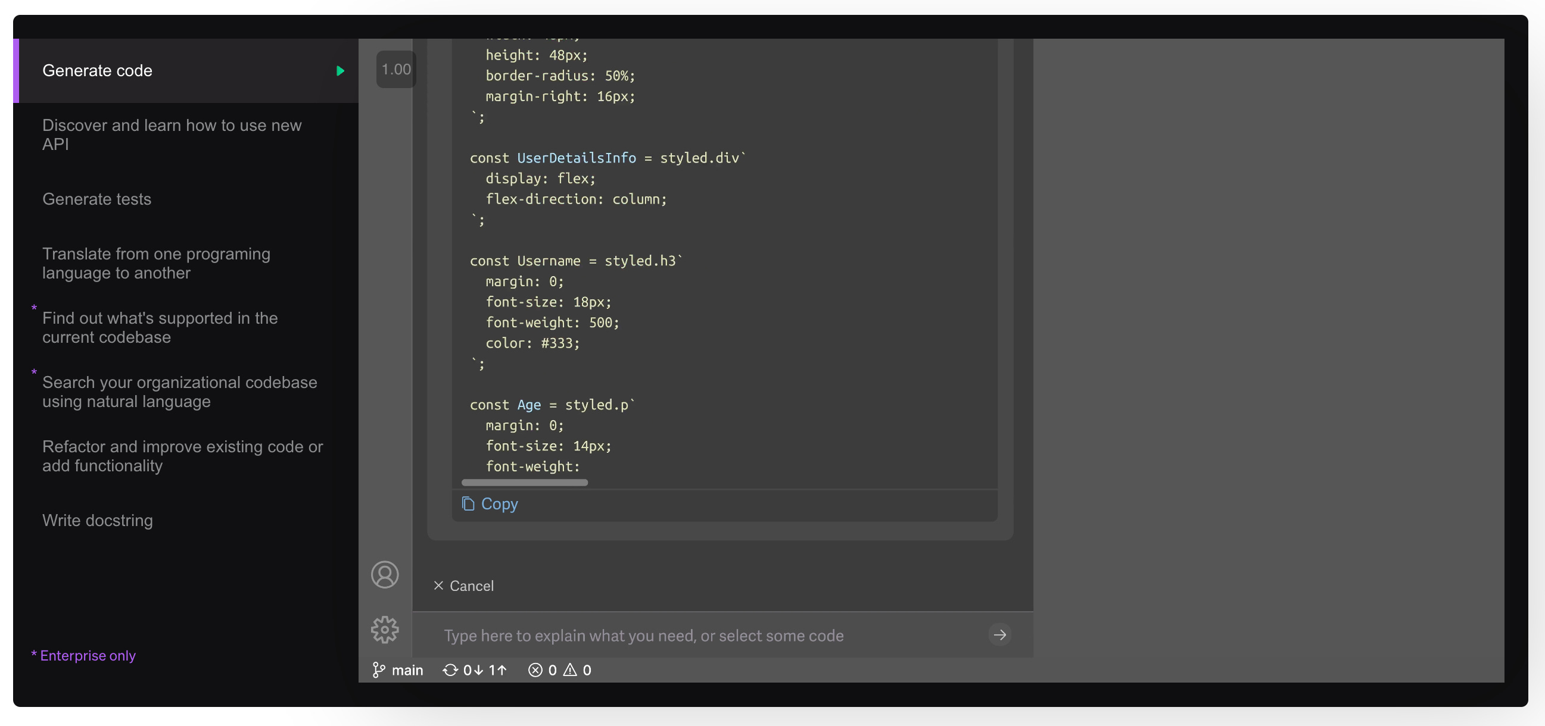Open the user account profile icon

[384, 574]
